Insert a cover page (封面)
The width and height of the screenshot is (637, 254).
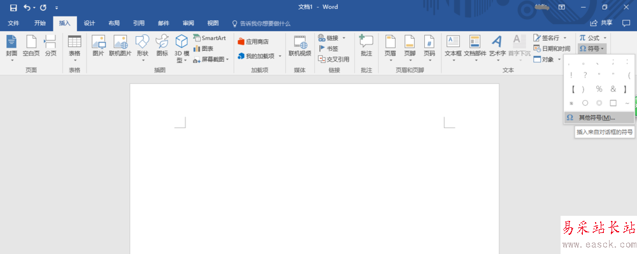pos(11,48)
